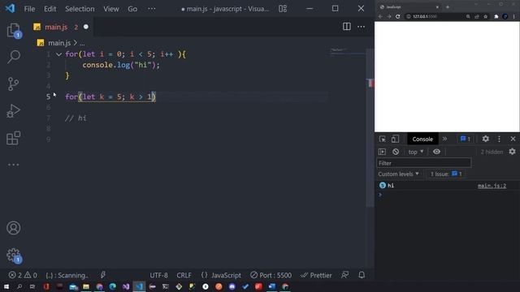Open the Extensions view

pos(13,138)
